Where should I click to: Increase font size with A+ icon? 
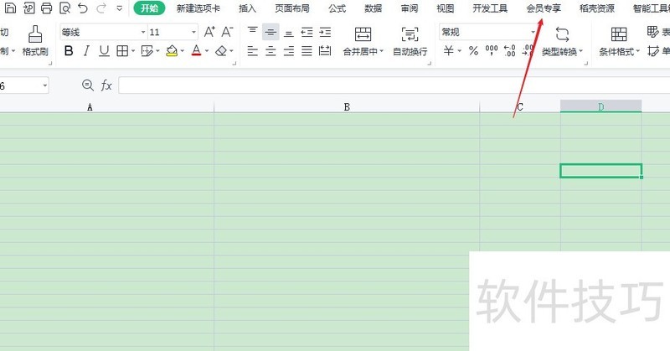[x=209, y=32]
